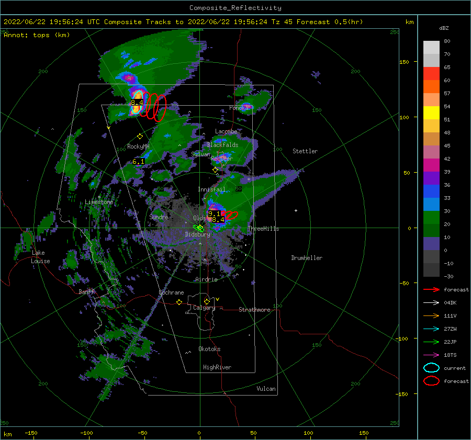Click the ThreeHills town label
The height and width of the screenshot is (440, 471).
click(x=264, y=229)
